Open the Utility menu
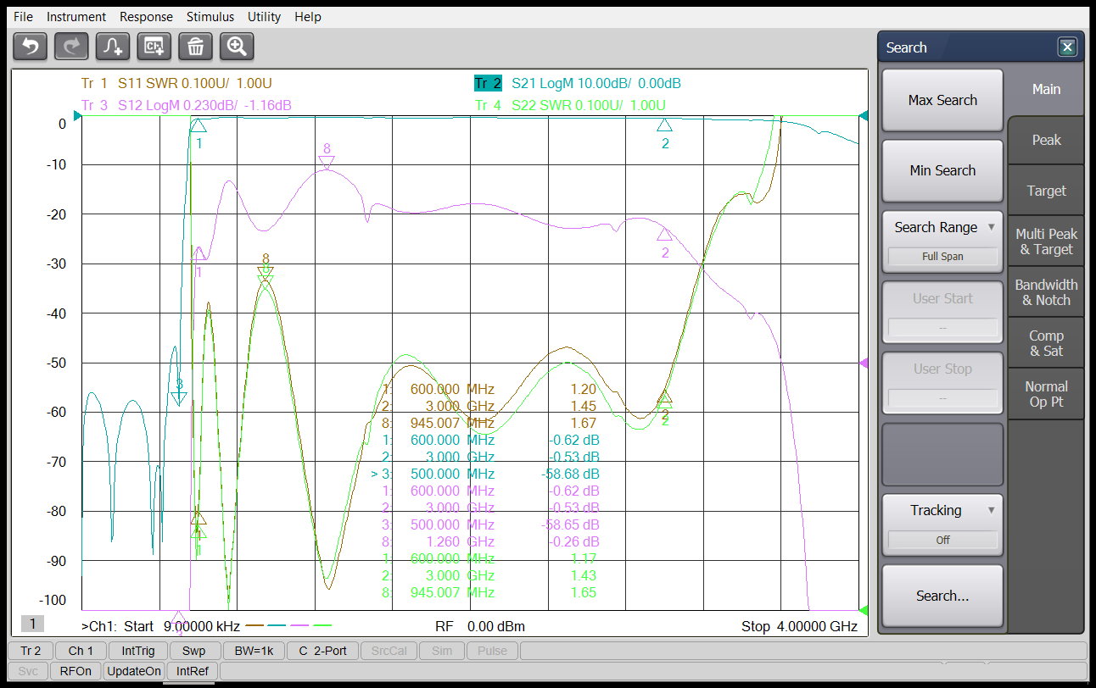The image size is (1096, 688). (x=265, y=16)
